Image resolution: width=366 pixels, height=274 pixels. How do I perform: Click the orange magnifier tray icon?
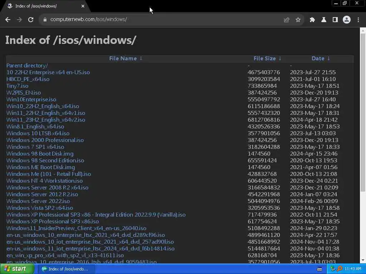(340, 269)
